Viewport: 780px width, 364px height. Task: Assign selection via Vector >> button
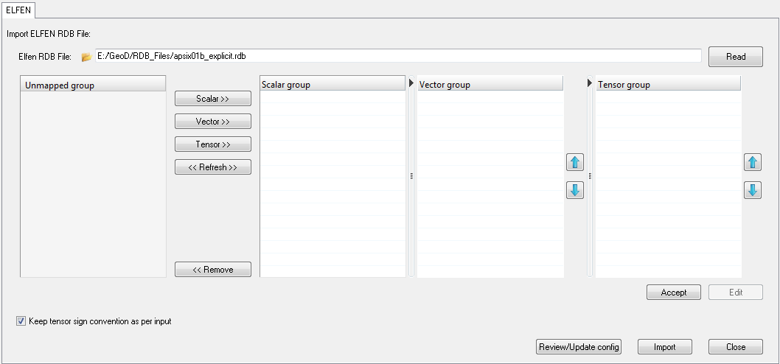click(213, 122)
